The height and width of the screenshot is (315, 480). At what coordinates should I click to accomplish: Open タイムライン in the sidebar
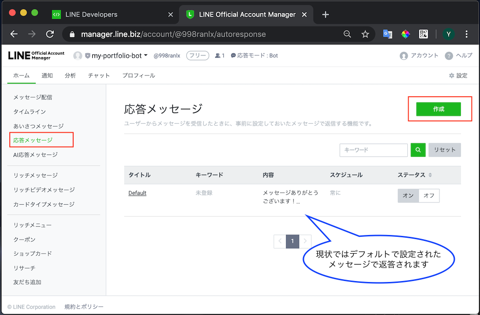click(x=30, y=112)
